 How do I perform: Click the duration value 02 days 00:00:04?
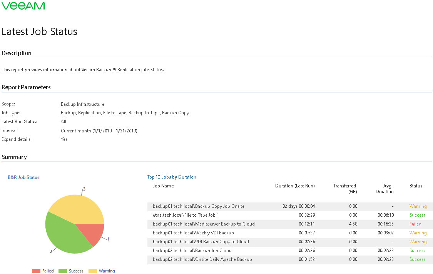click(299, 206)
